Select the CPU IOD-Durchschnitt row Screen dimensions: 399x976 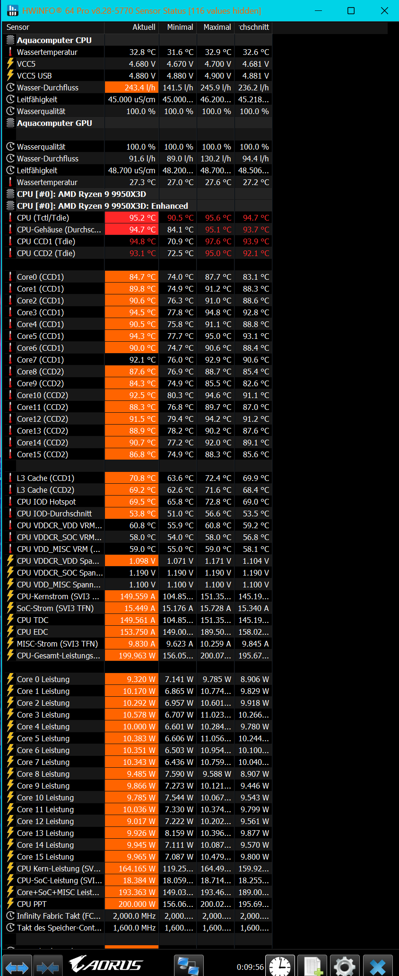[138, 514]
